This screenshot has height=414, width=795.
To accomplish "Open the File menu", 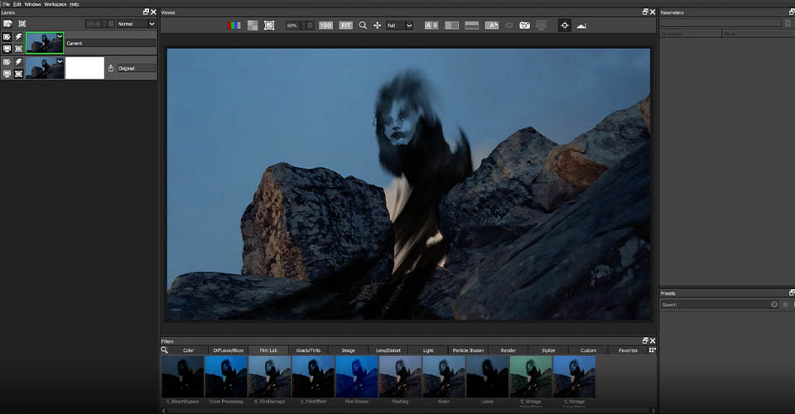I will point(7,4).
